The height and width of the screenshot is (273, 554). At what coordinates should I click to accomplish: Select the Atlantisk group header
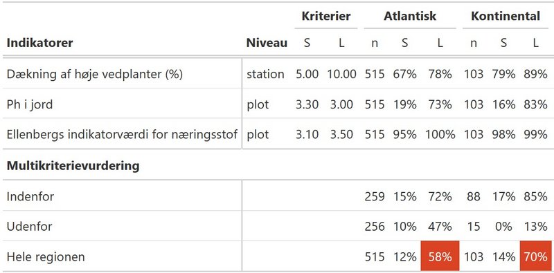(410, 16)
